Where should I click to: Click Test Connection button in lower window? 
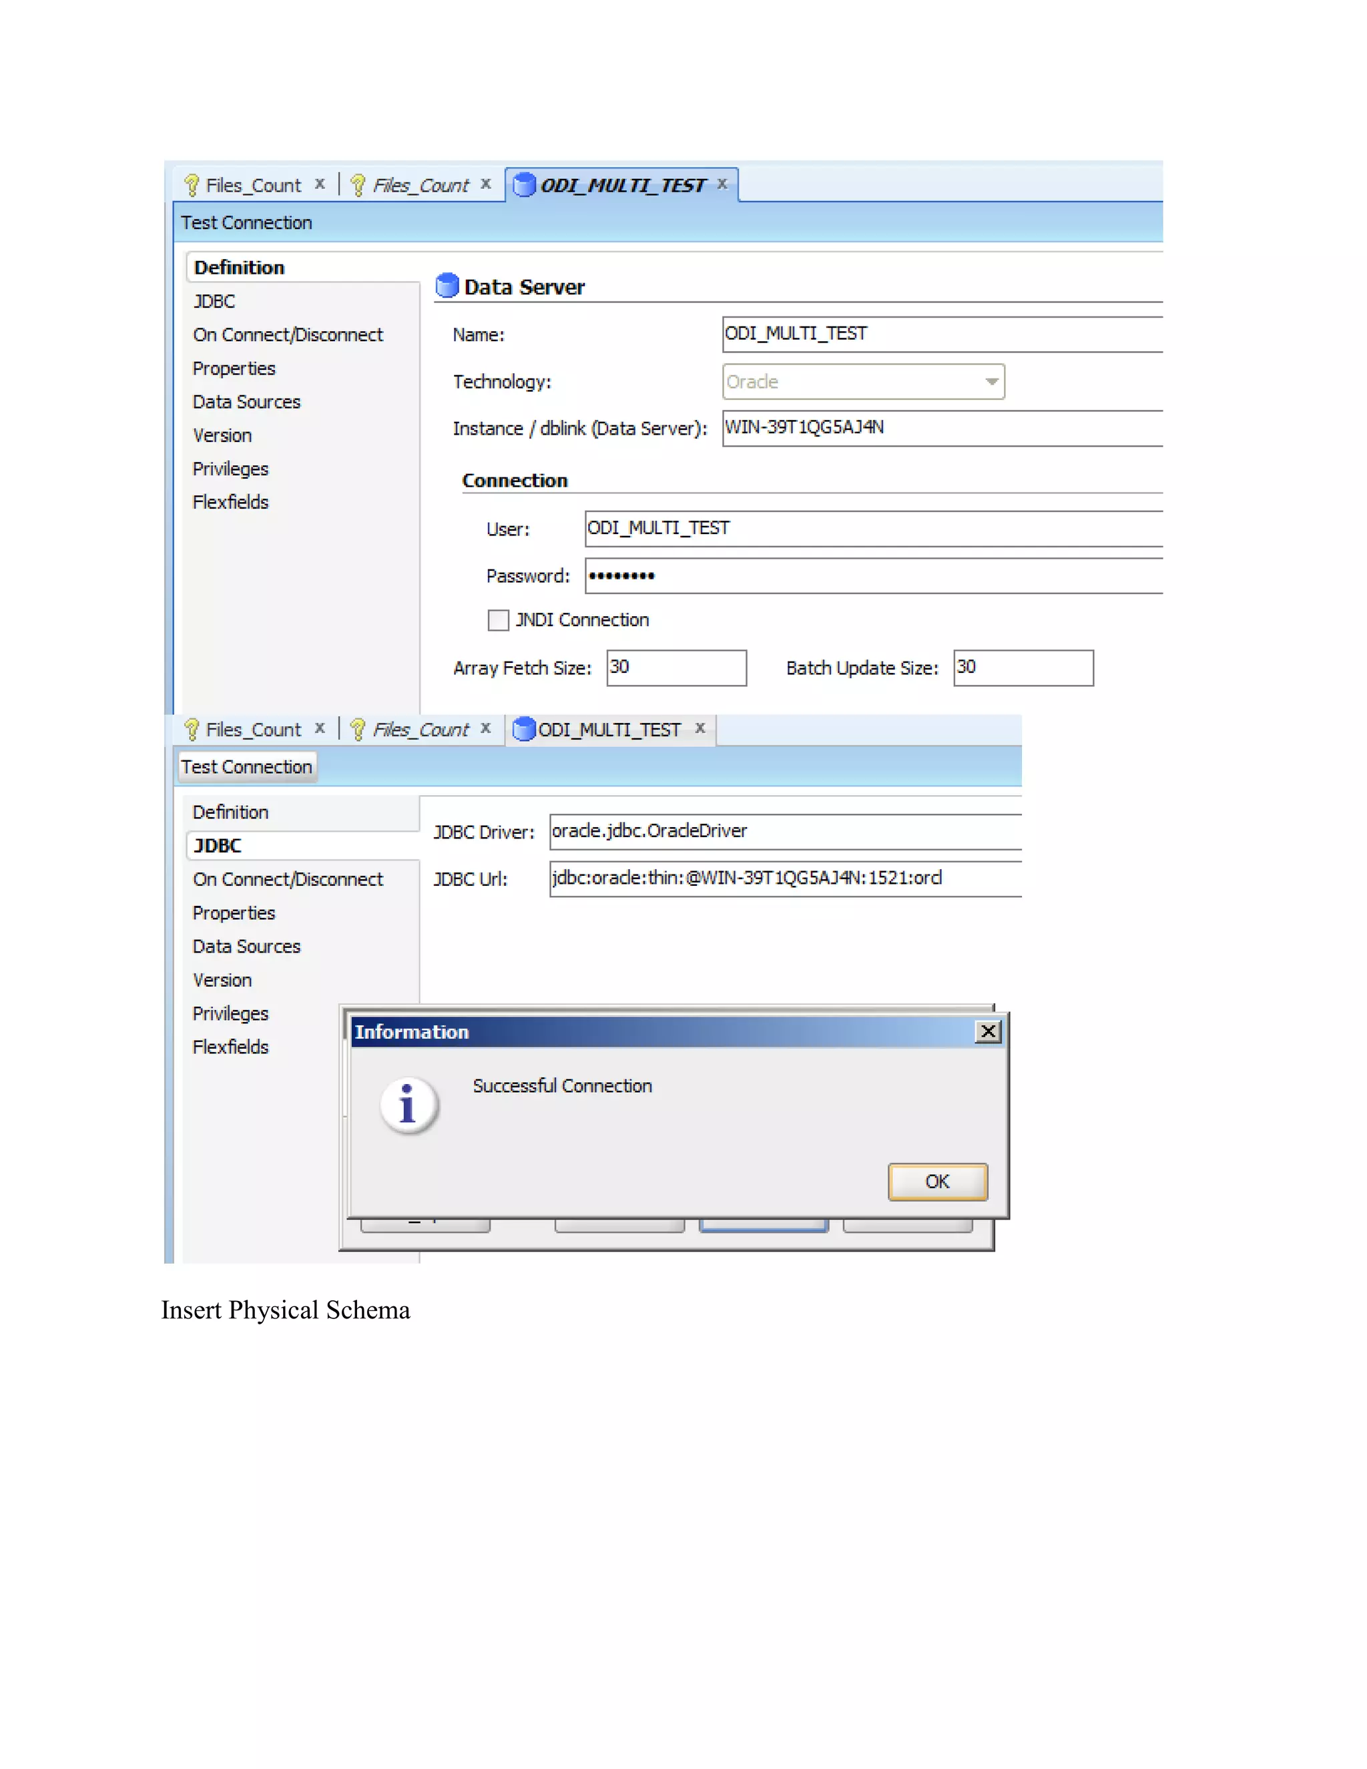click(246, 767)
